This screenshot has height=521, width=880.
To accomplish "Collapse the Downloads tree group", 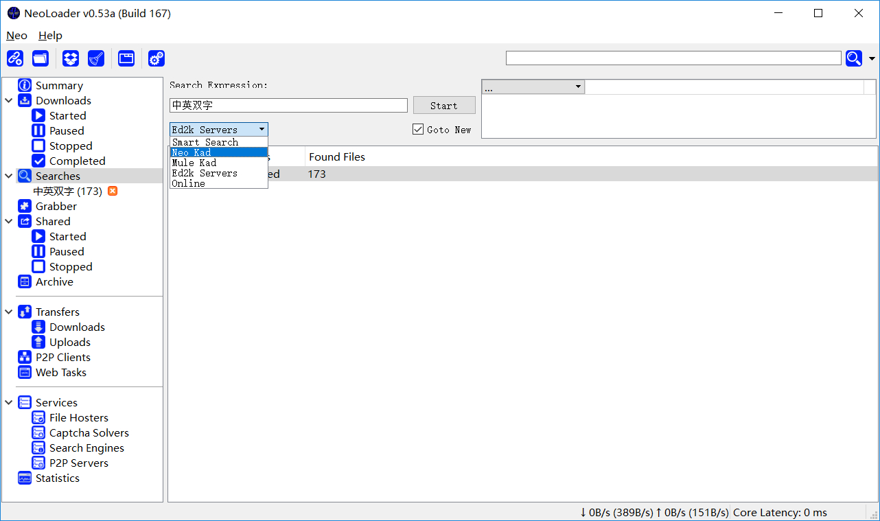I will coord(9,100).
